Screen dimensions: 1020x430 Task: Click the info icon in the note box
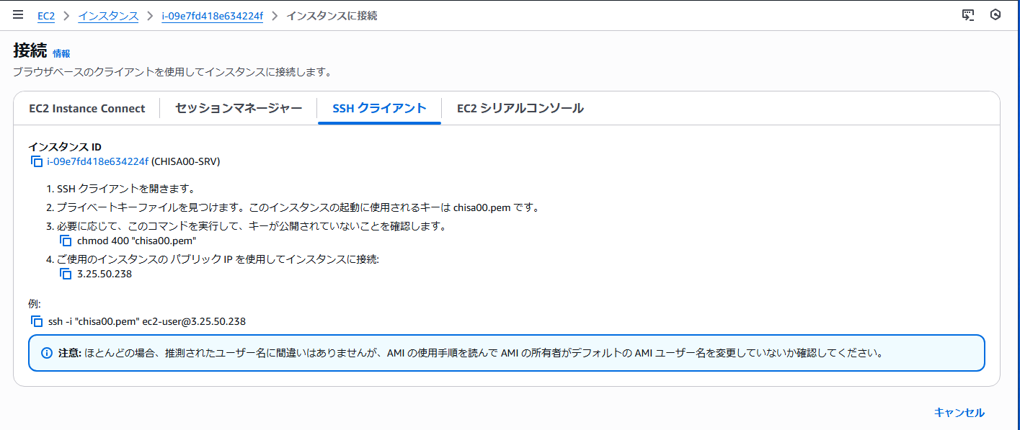tap(47, 353)
